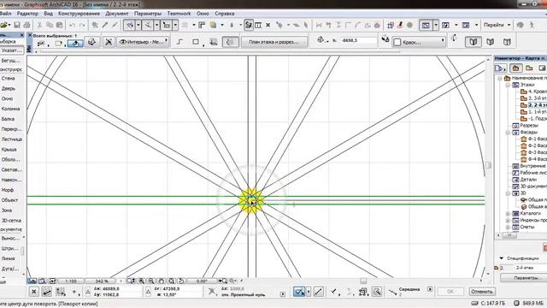Viewport: 547px width, 308px height.
Task: Open the Интерьер layer dropdown
Action: (x=143, y=42)
